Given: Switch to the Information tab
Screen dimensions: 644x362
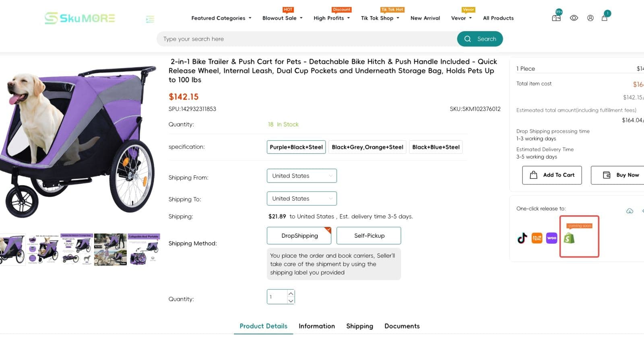Looking at the screenshot, I should [x=317, y=326].
